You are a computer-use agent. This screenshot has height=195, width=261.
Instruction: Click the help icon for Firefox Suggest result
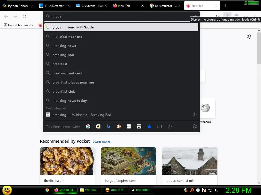pos(194,115)
